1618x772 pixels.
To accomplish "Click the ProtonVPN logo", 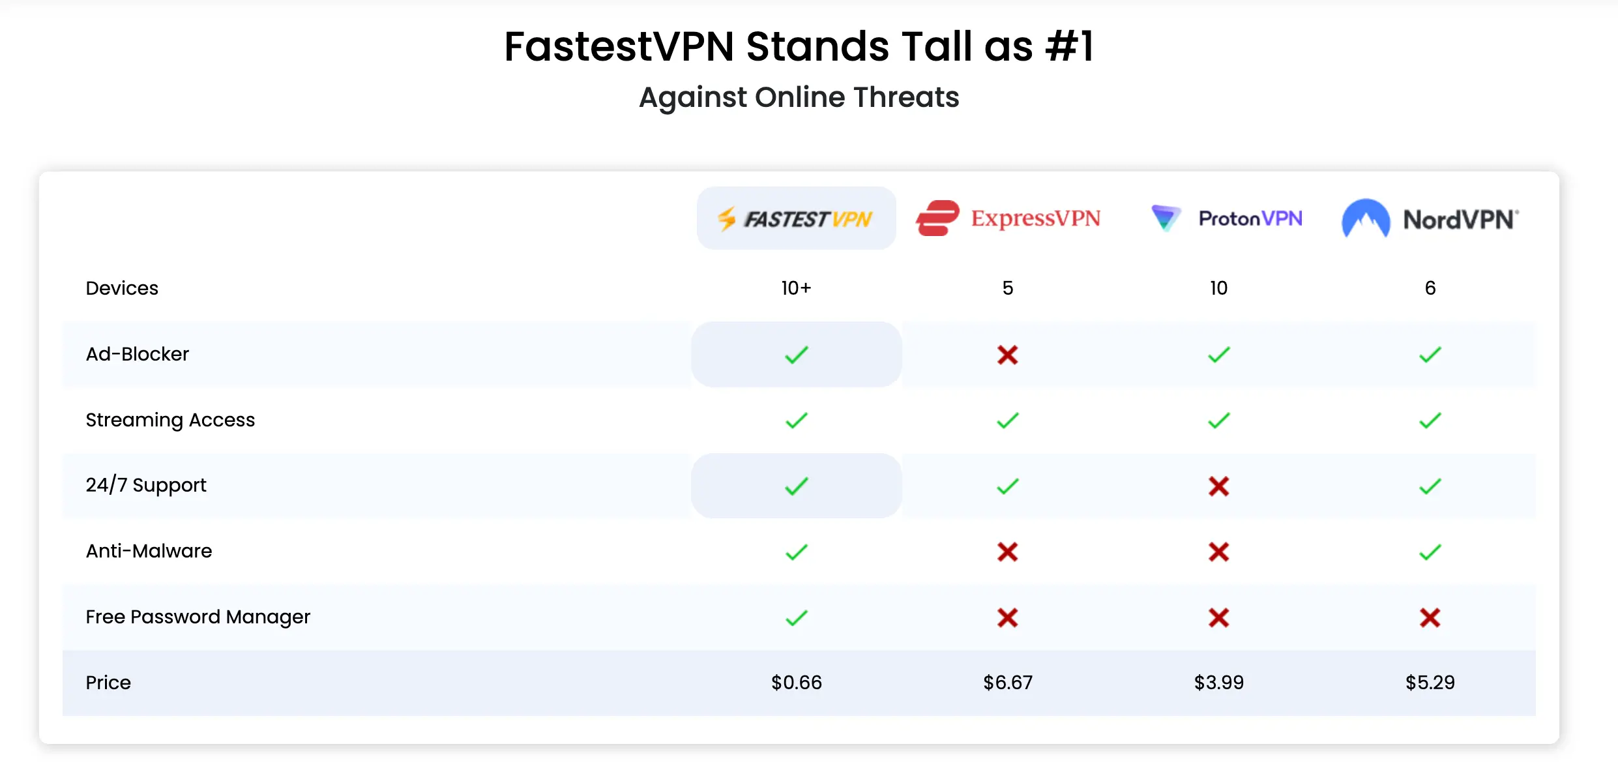I will [x=1226, y=218].
